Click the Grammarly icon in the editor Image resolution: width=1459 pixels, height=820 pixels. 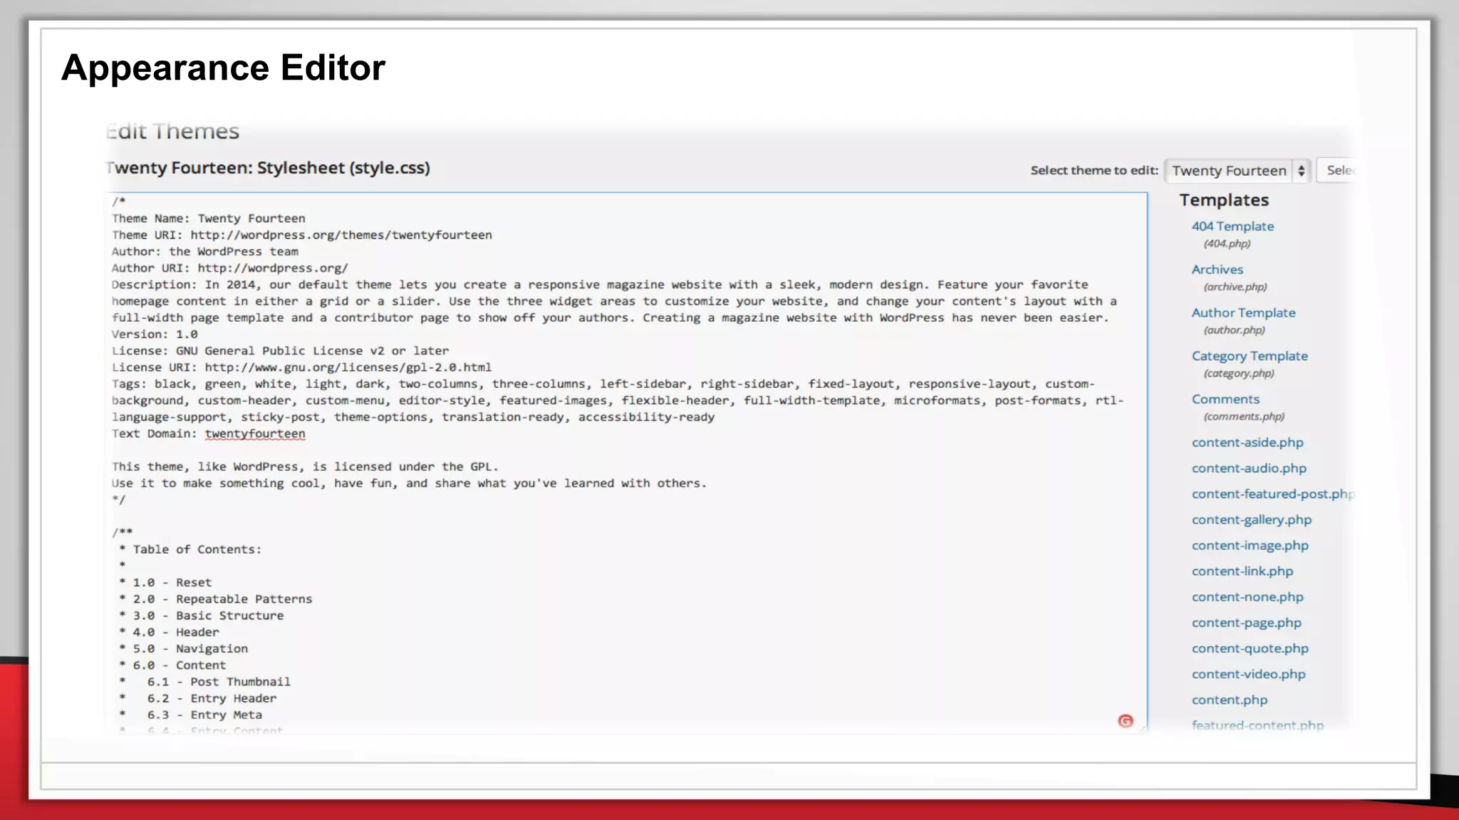point(1126,721)
